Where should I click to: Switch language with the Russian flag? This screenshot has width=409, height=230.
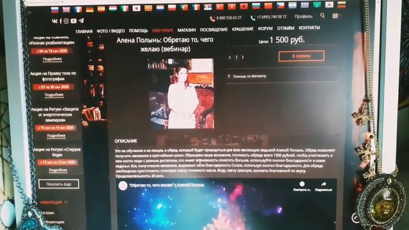55,10
